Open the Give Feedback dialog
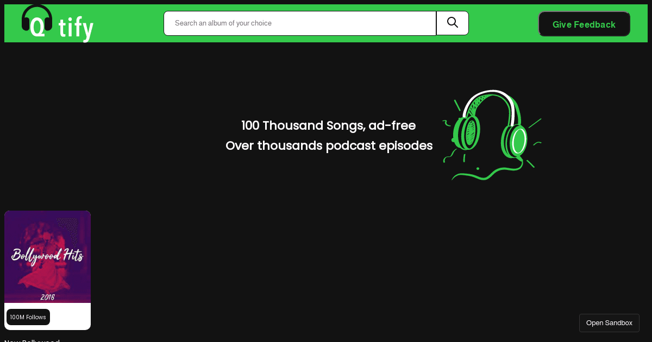This screenshot has height=342, width=652. pyautogui.click(x=584, y=24)
